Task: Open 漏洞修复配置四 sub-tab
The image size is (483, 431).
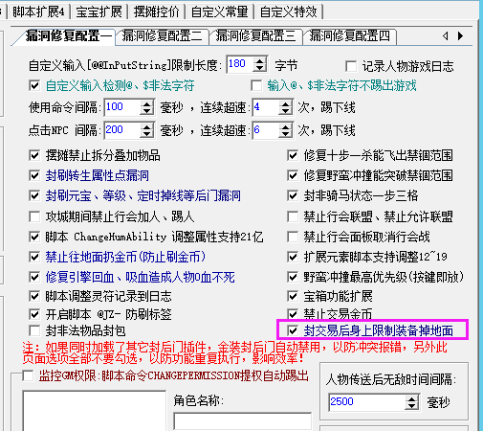Action: [350, 36]
